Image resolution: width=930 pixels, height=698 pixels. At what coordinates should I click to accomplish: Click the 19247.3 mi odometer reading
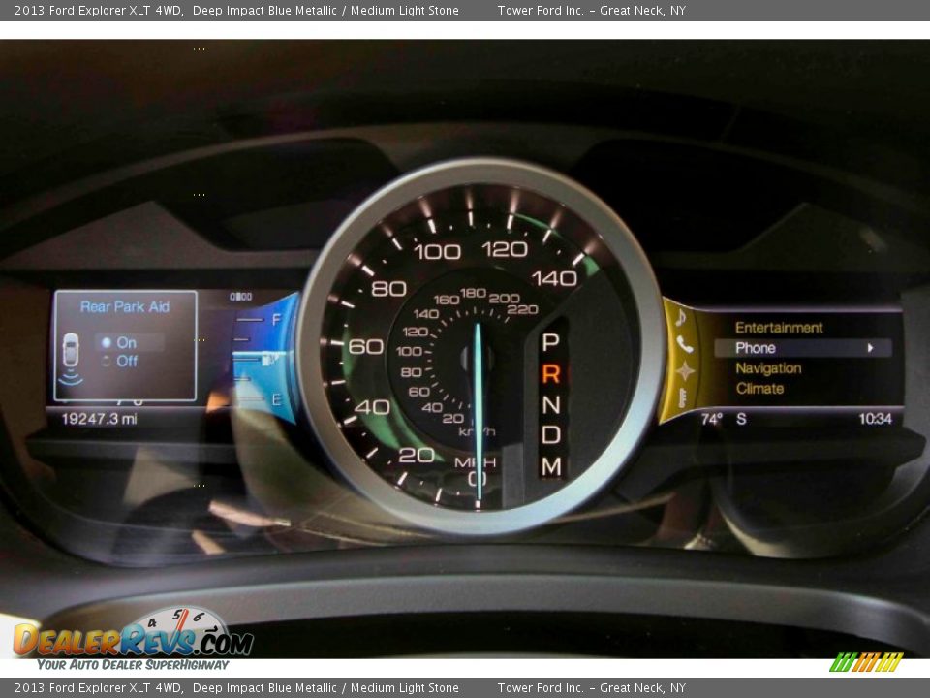pos(99,419)
